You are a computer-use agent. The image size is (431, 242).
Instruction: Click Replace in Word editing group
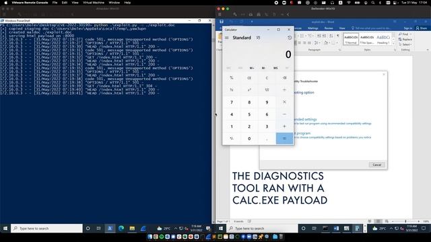pos(405,40)
